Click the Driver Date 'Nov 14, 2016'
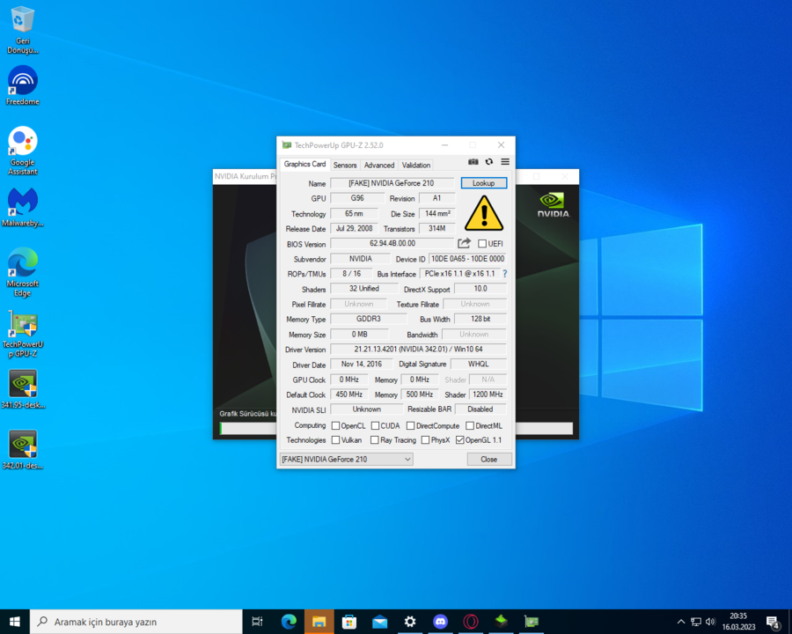 coord(361,364)
